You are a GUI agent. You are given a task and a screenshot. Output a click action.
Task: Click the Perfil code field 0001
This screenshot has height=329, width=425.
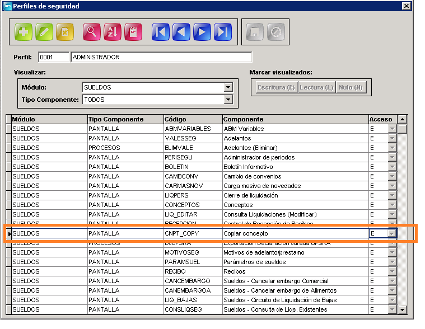point(54,57)
